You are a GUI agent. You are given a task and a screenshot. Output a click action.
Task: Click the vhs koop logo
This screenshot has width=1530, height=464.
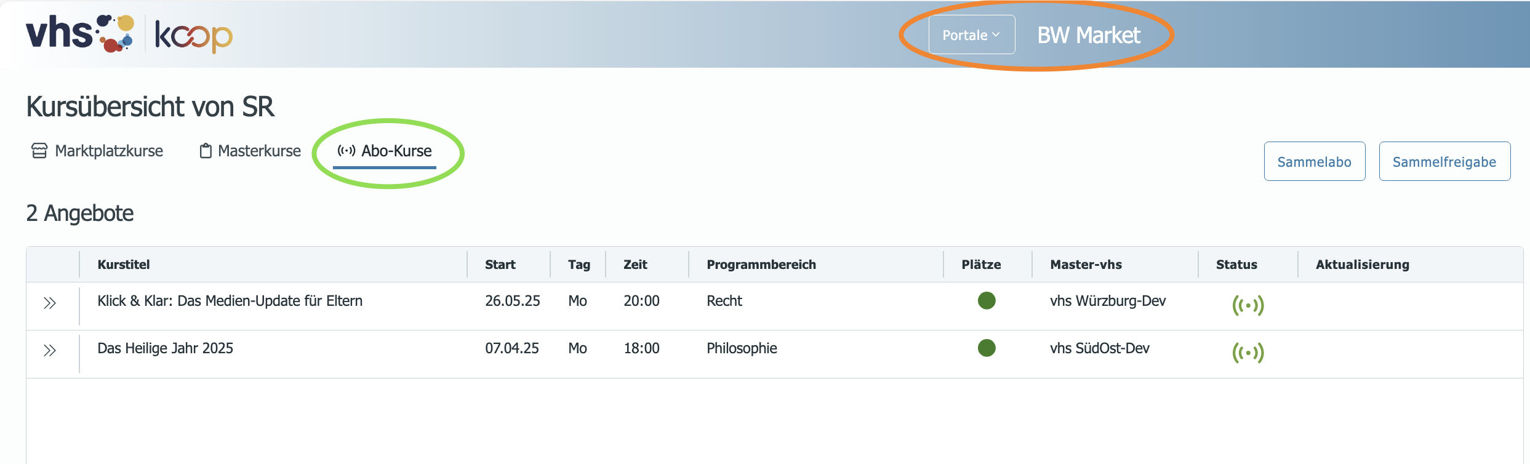(x=129, y=34)
